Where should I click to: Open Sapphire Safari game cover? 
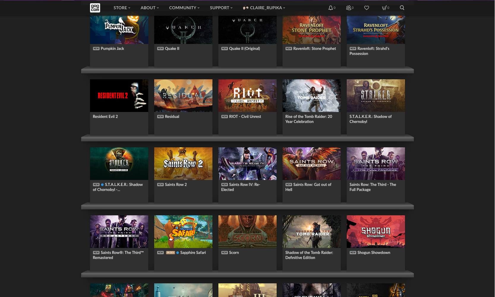[183, 232]
